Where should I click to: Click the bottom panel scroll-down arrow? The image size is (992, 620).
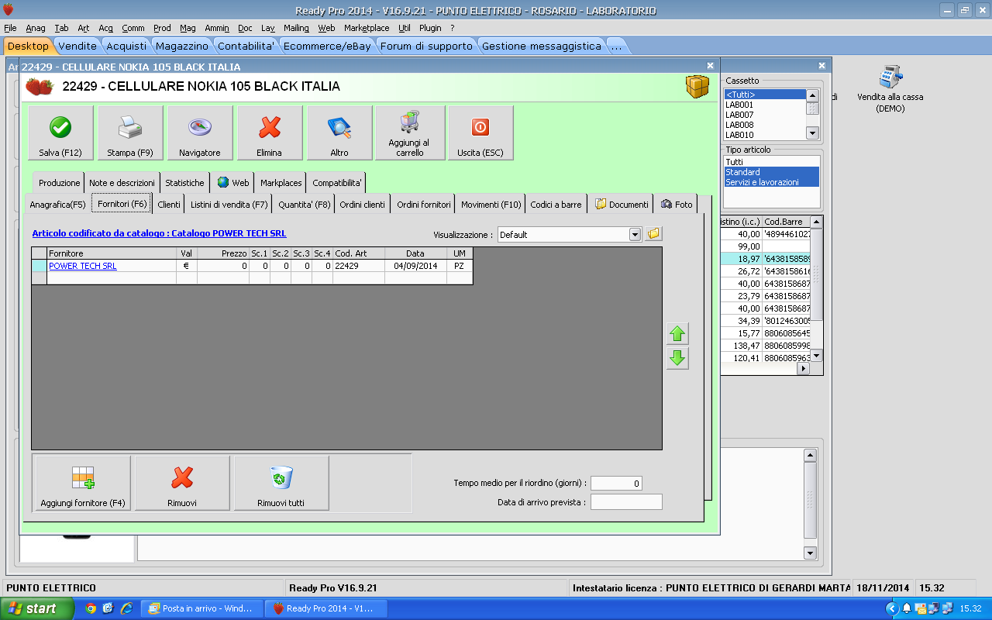[811, 553]
